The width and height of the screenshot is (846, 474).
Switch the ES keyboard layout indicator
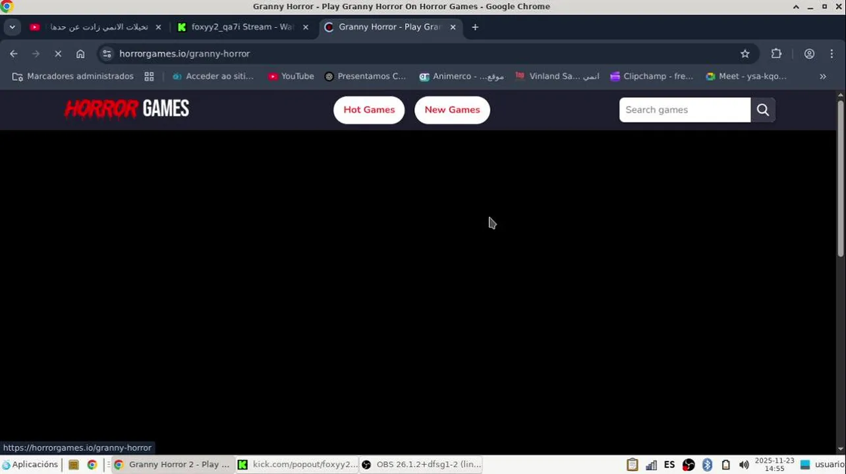[x=669, y=465]
